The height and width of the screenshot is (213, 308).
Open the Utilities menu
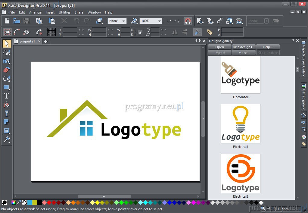pos(64,12)
